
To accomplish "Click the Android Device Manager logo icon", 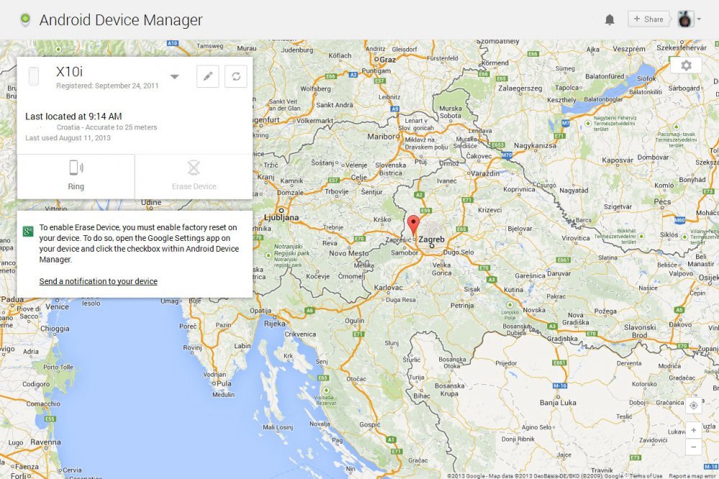I will click(x=25, y=19).
